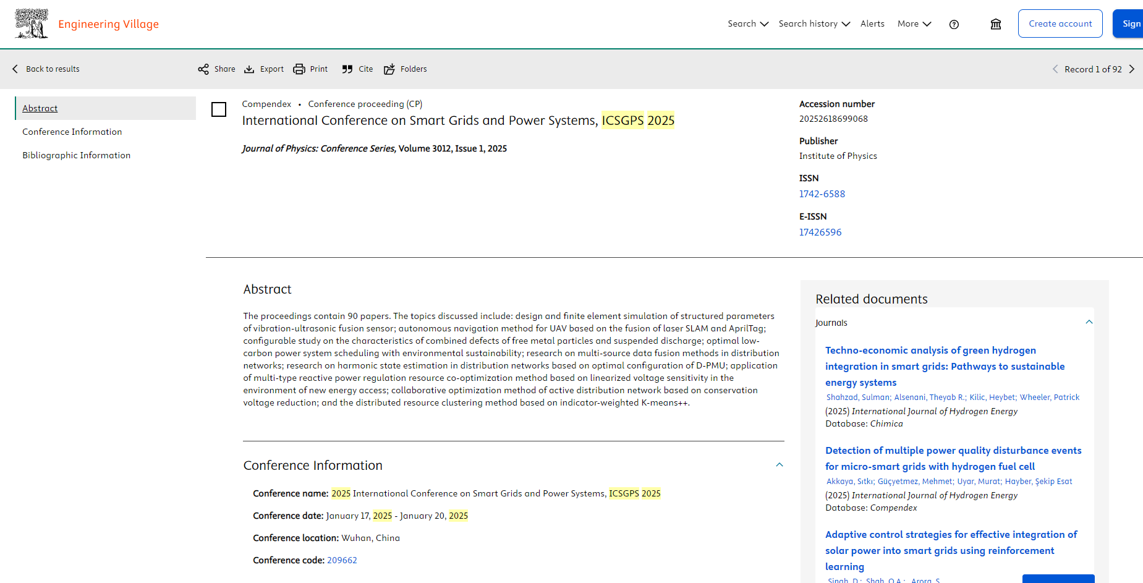Expand the Search history dropdown

click(814, 24)
